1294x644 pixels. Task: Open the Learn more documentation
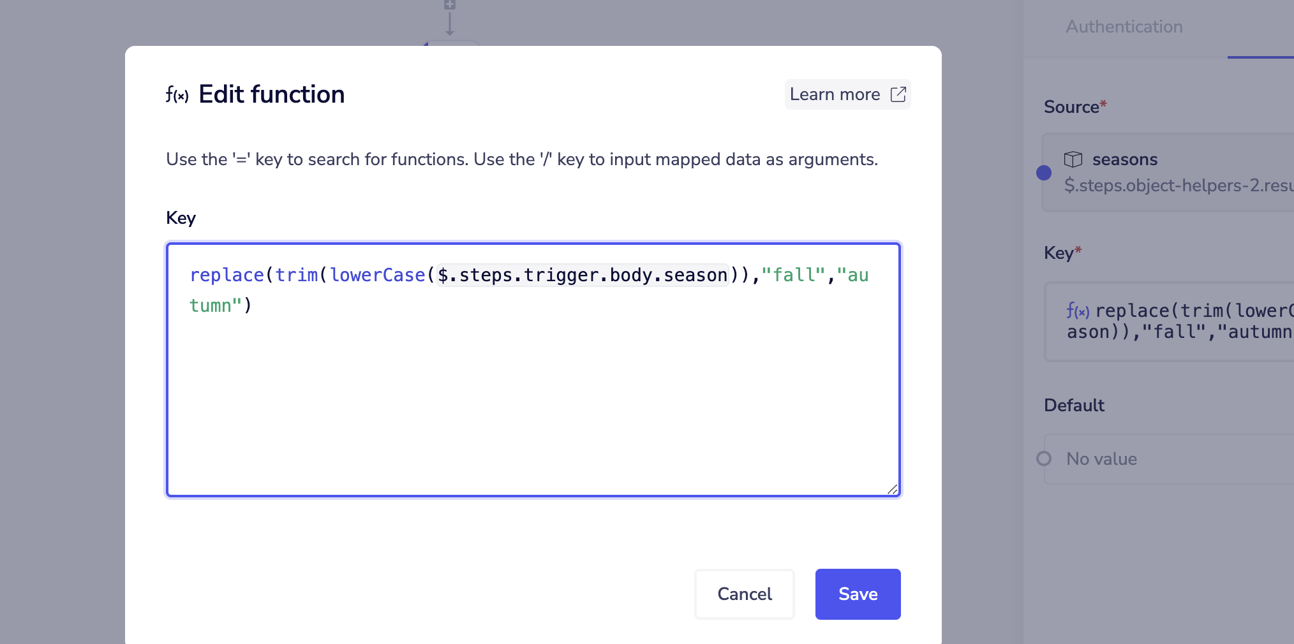pos(837,94)
